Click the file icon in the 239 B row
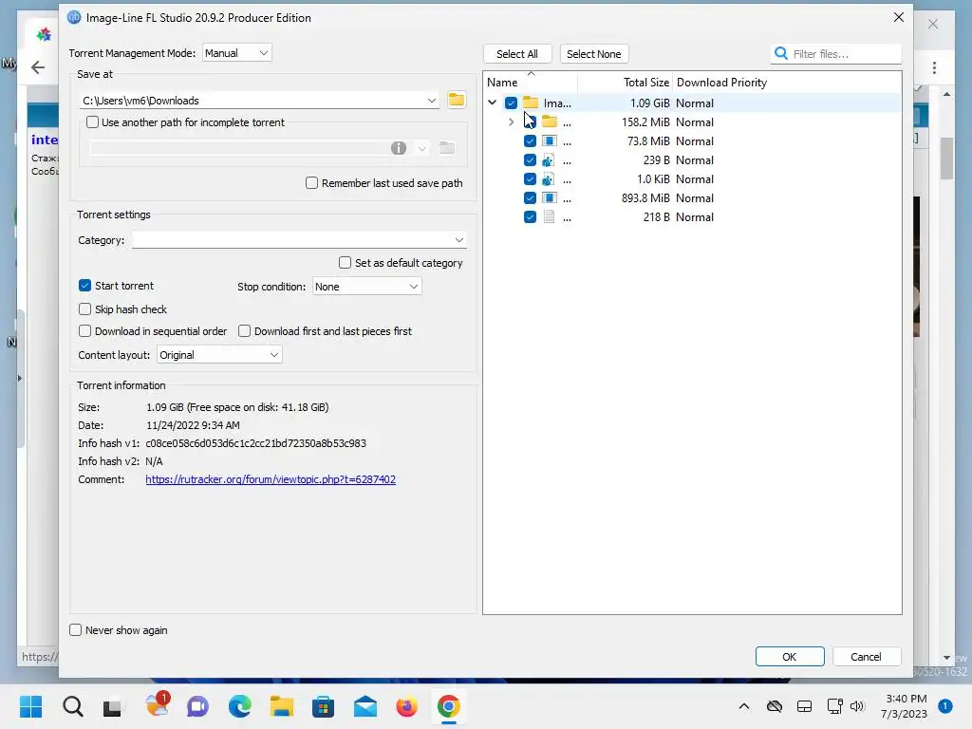The width and height of the screenshot is (972, 729). click(x=548, y=160)
